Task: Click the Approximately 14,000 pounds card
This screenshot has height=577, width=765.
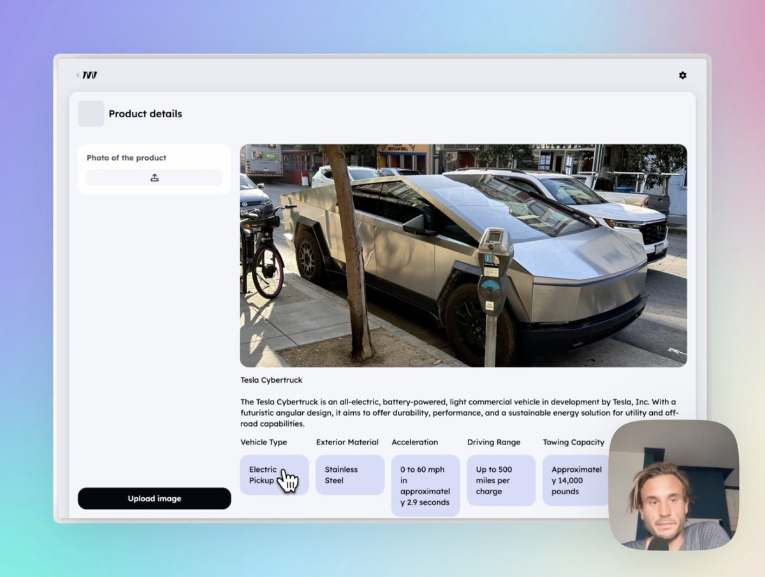Action: coord(576,481)
